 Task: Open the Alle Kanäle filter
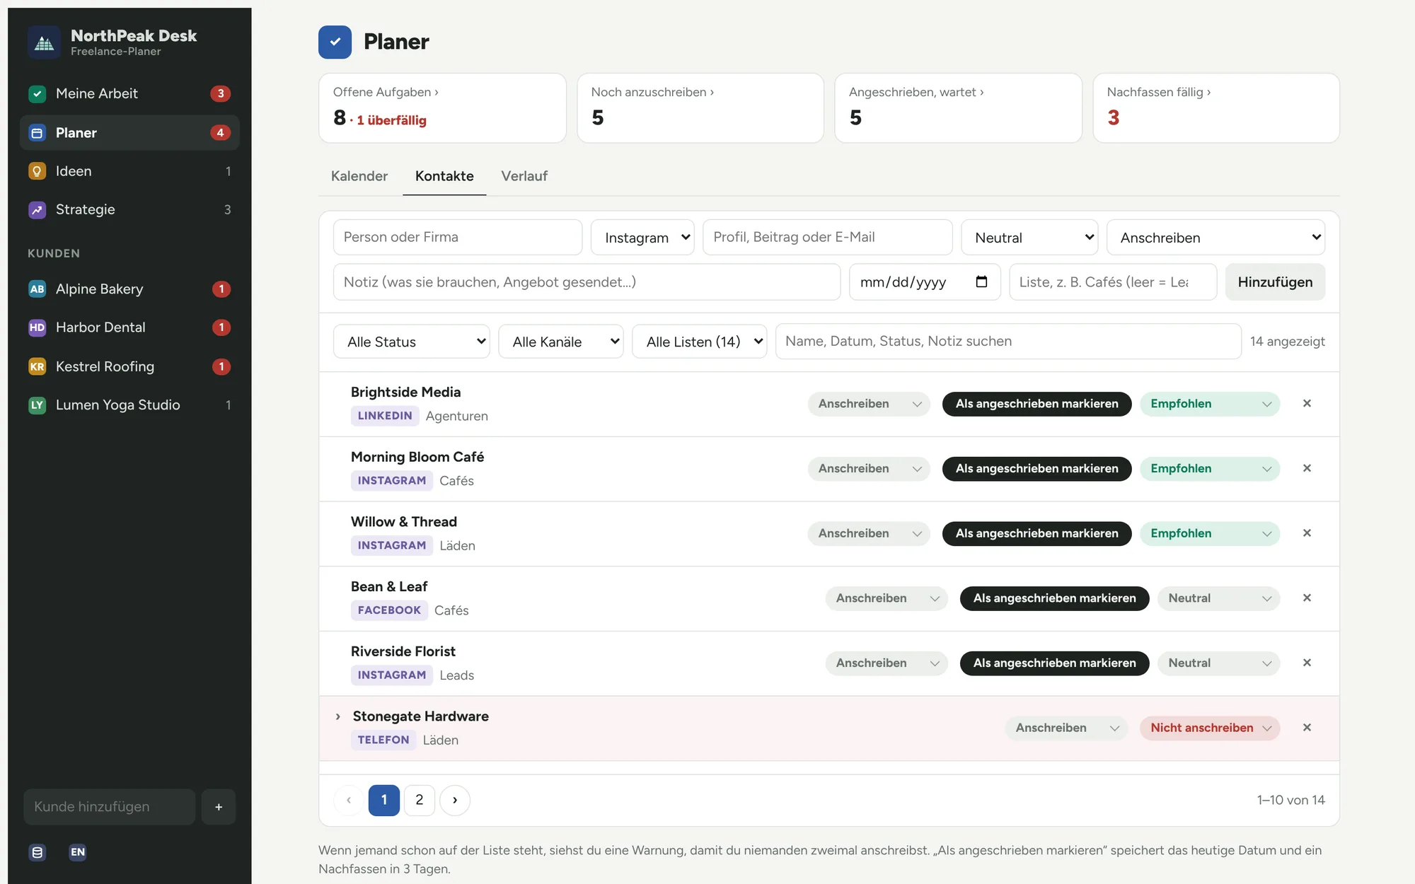[561, 342]
